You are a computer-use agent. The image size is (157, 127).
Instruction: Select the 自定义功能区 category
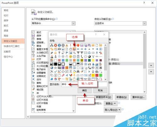[13, 41]
